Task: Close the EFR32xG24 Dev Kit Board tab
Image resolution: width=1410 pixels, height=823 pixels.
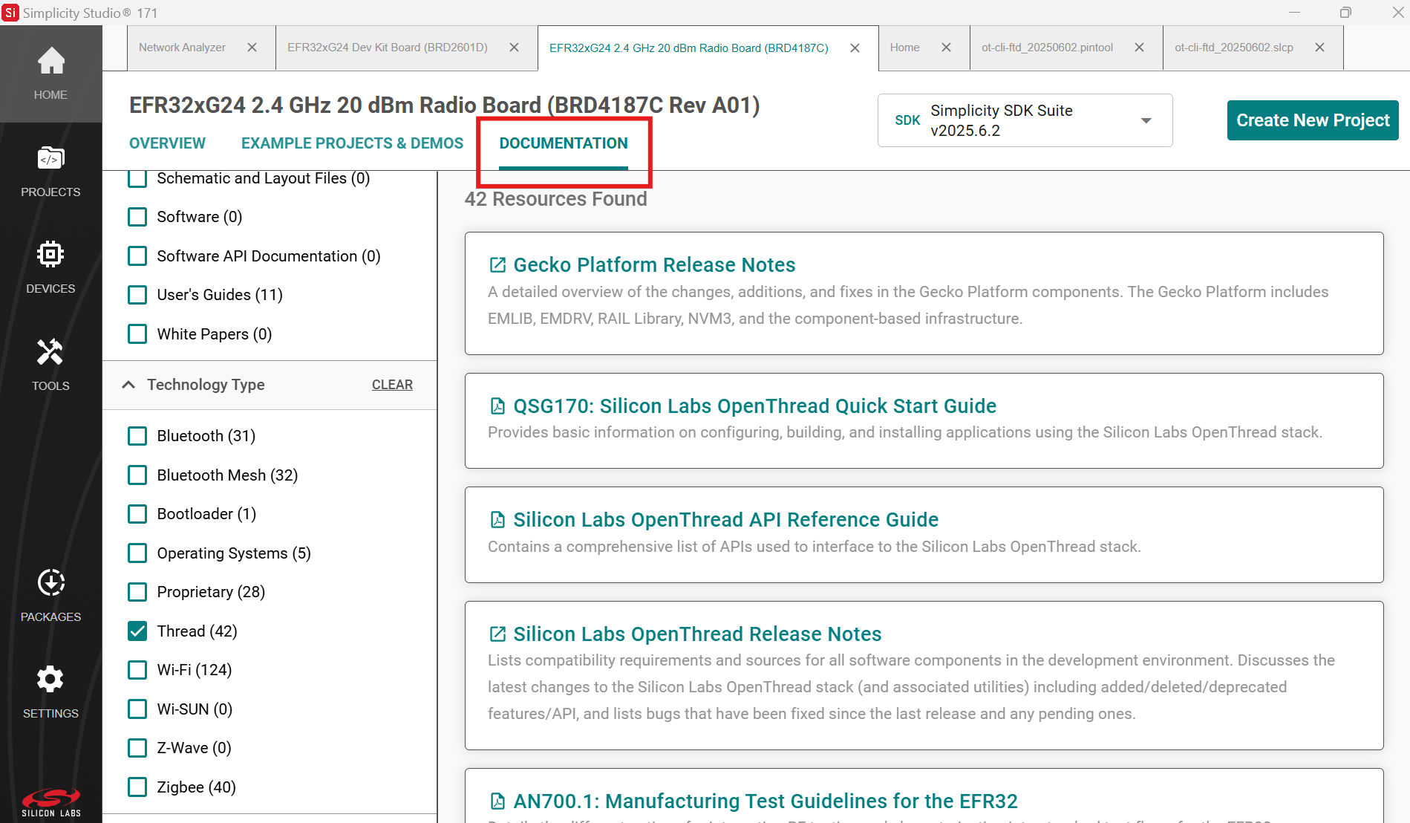Action: click(x=514, y=48)
